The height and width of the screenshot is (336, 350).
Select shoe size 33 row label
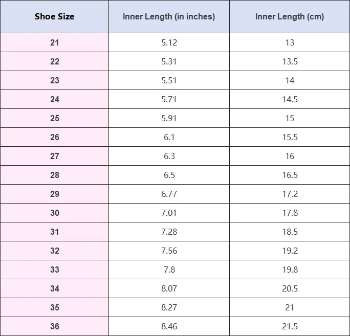[x=54, y=270]
